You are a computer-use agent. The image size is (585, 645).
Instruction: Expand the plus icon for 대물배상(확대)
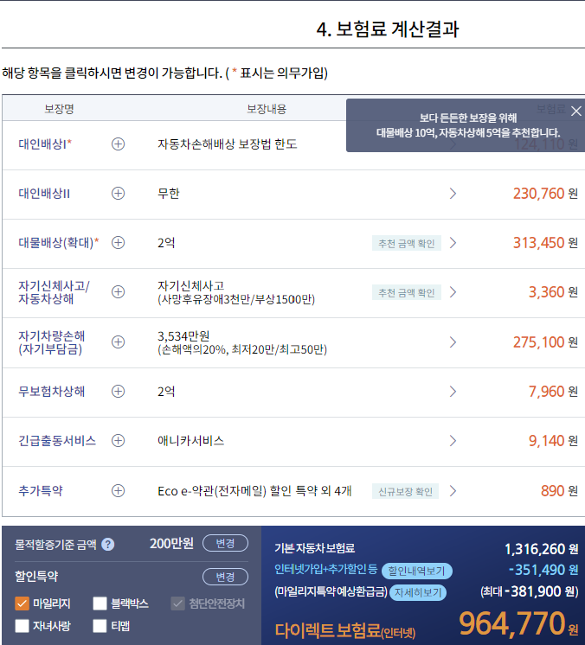pyautogui.click(x=119, y=243)
